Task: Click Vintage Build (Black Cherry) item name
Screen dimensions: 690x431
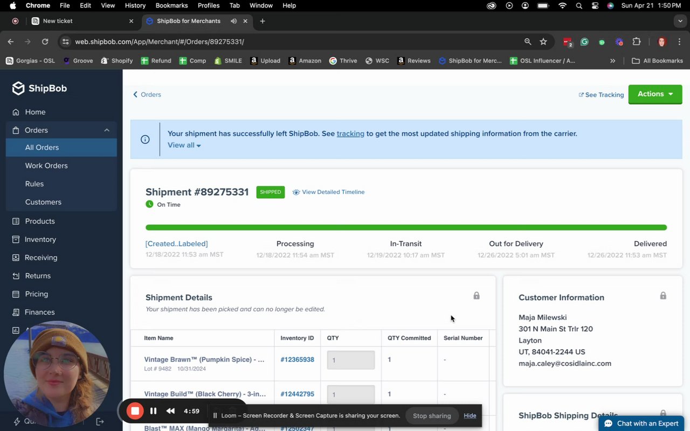Action: tap(205, 394)
